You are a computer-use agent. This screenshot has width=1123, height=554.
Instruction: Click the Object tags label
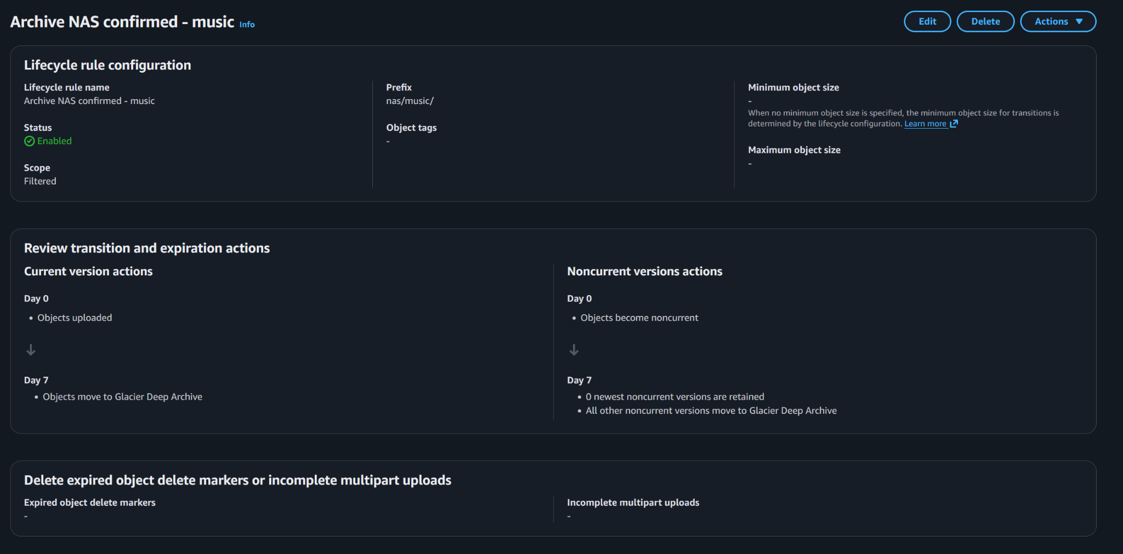tap(411, 128)
